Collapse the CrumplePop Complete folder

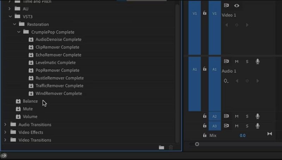pos(19,32)
